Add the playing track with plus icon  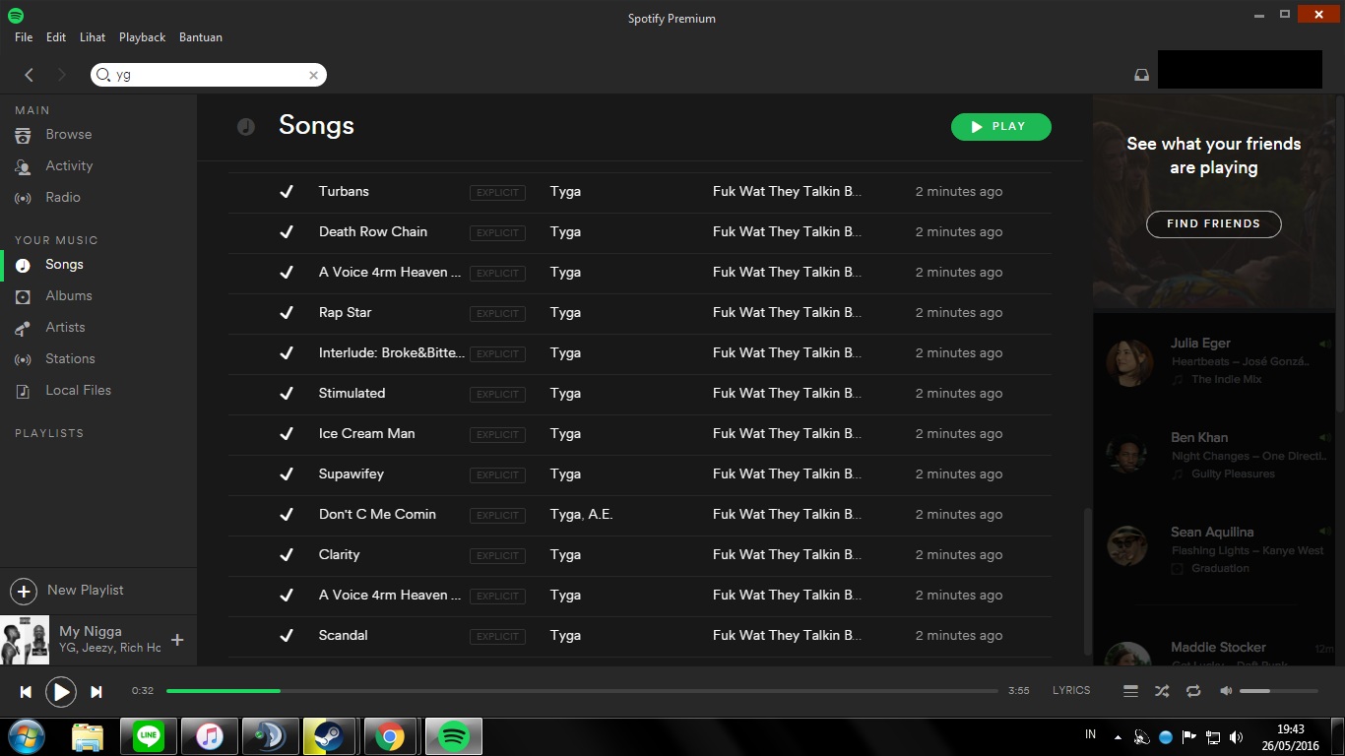point(177,640)
